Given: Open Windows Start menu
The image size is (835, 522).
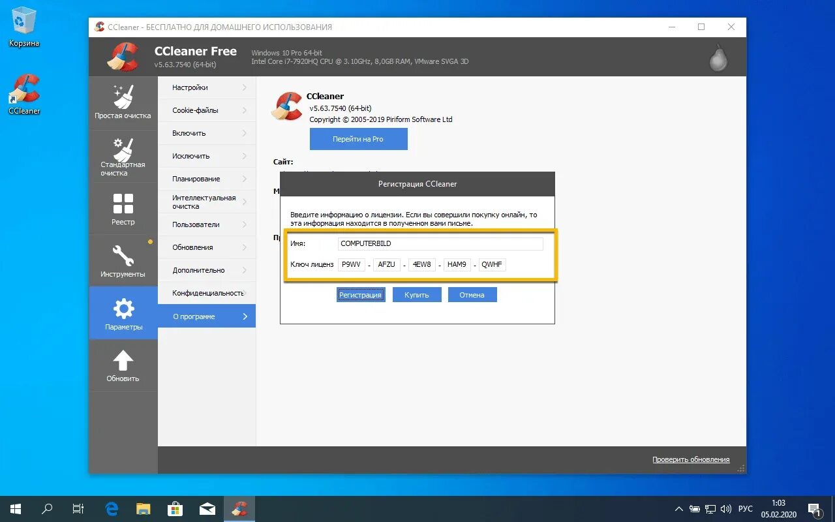Looking at the screenshot, I should click(16, 509).
